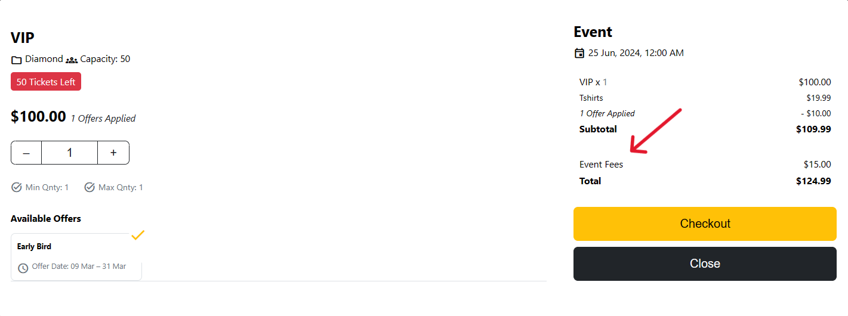Click the clock icon beside Offer Date
Screen dimensions: 848x316
(23, 268)
